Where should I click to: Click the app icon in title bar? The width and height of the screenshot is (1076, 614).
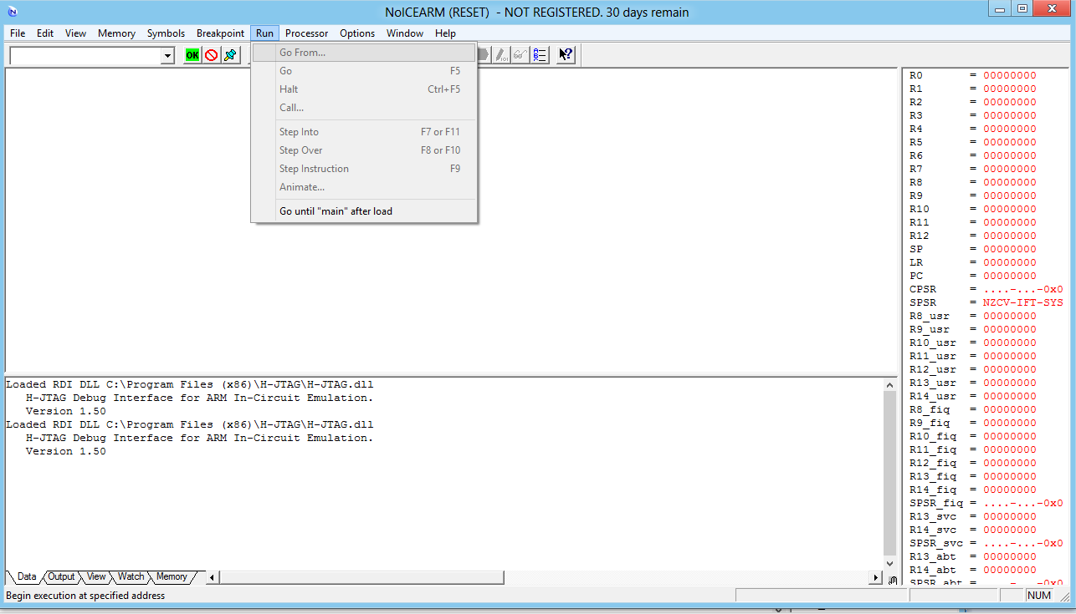coord(12,13)
